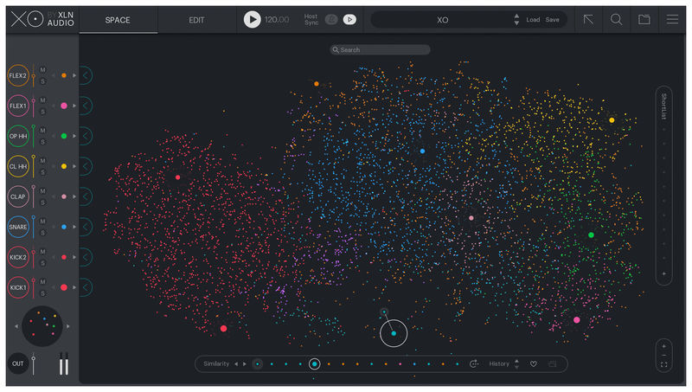
Task: Click the 120.00 tempo value
Action: 277,20
